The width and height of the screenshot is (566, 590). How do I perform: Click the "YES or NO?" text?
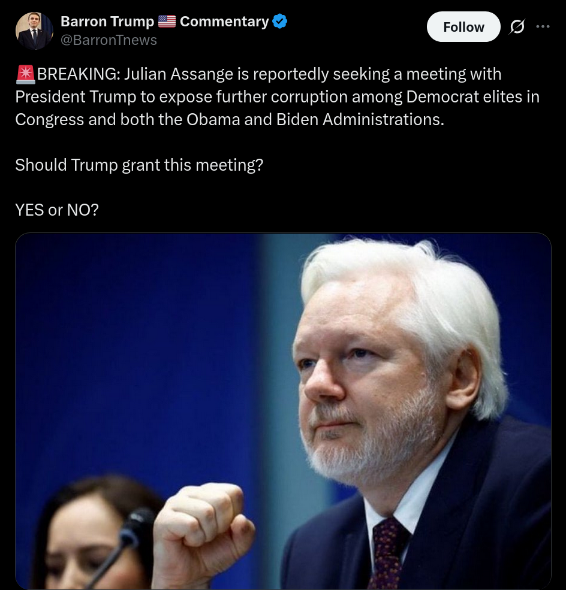tap(57, 210)
